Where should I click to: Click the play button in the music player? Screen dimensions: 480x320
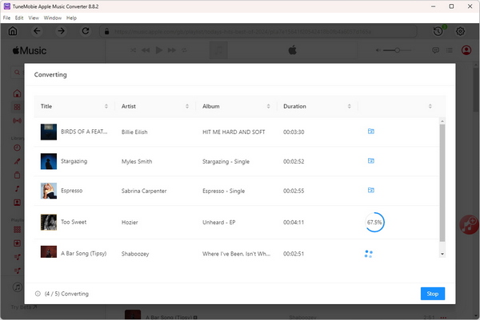(158, 50)
